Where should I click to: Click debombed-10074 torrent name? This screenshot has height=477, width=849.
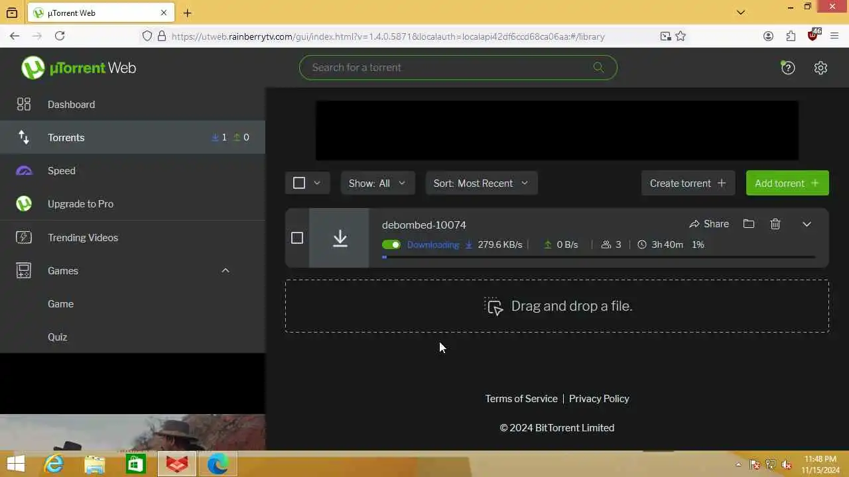(424, 225)
